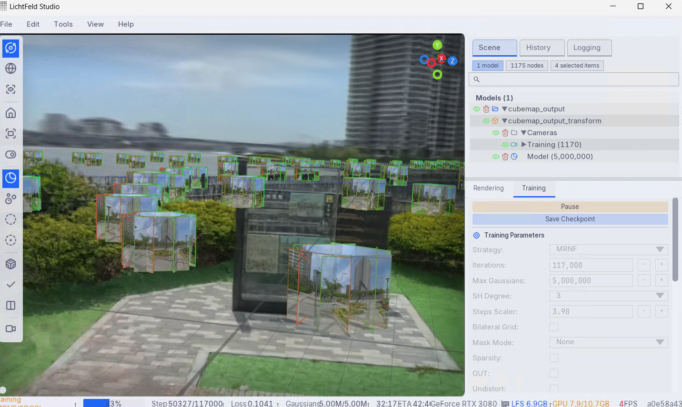The width and height of the screenshot is (682, 407).
Task: Click the checkmark icon in the left toolbar
Action: [10, 284]
